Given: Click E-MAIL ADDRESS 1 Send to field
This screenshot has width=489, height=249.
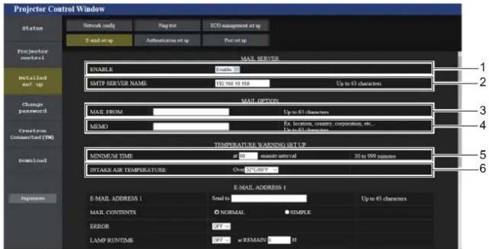Looking at the screenshot, I should pyautogui.click(x=269, y=198).
